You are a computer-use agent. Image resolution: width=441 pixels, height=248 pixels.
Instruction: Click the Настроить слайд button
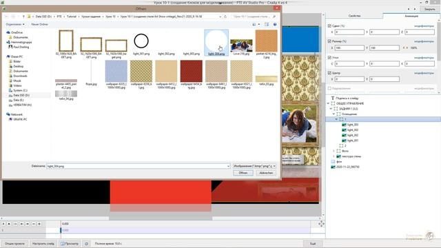pos(43,244)
